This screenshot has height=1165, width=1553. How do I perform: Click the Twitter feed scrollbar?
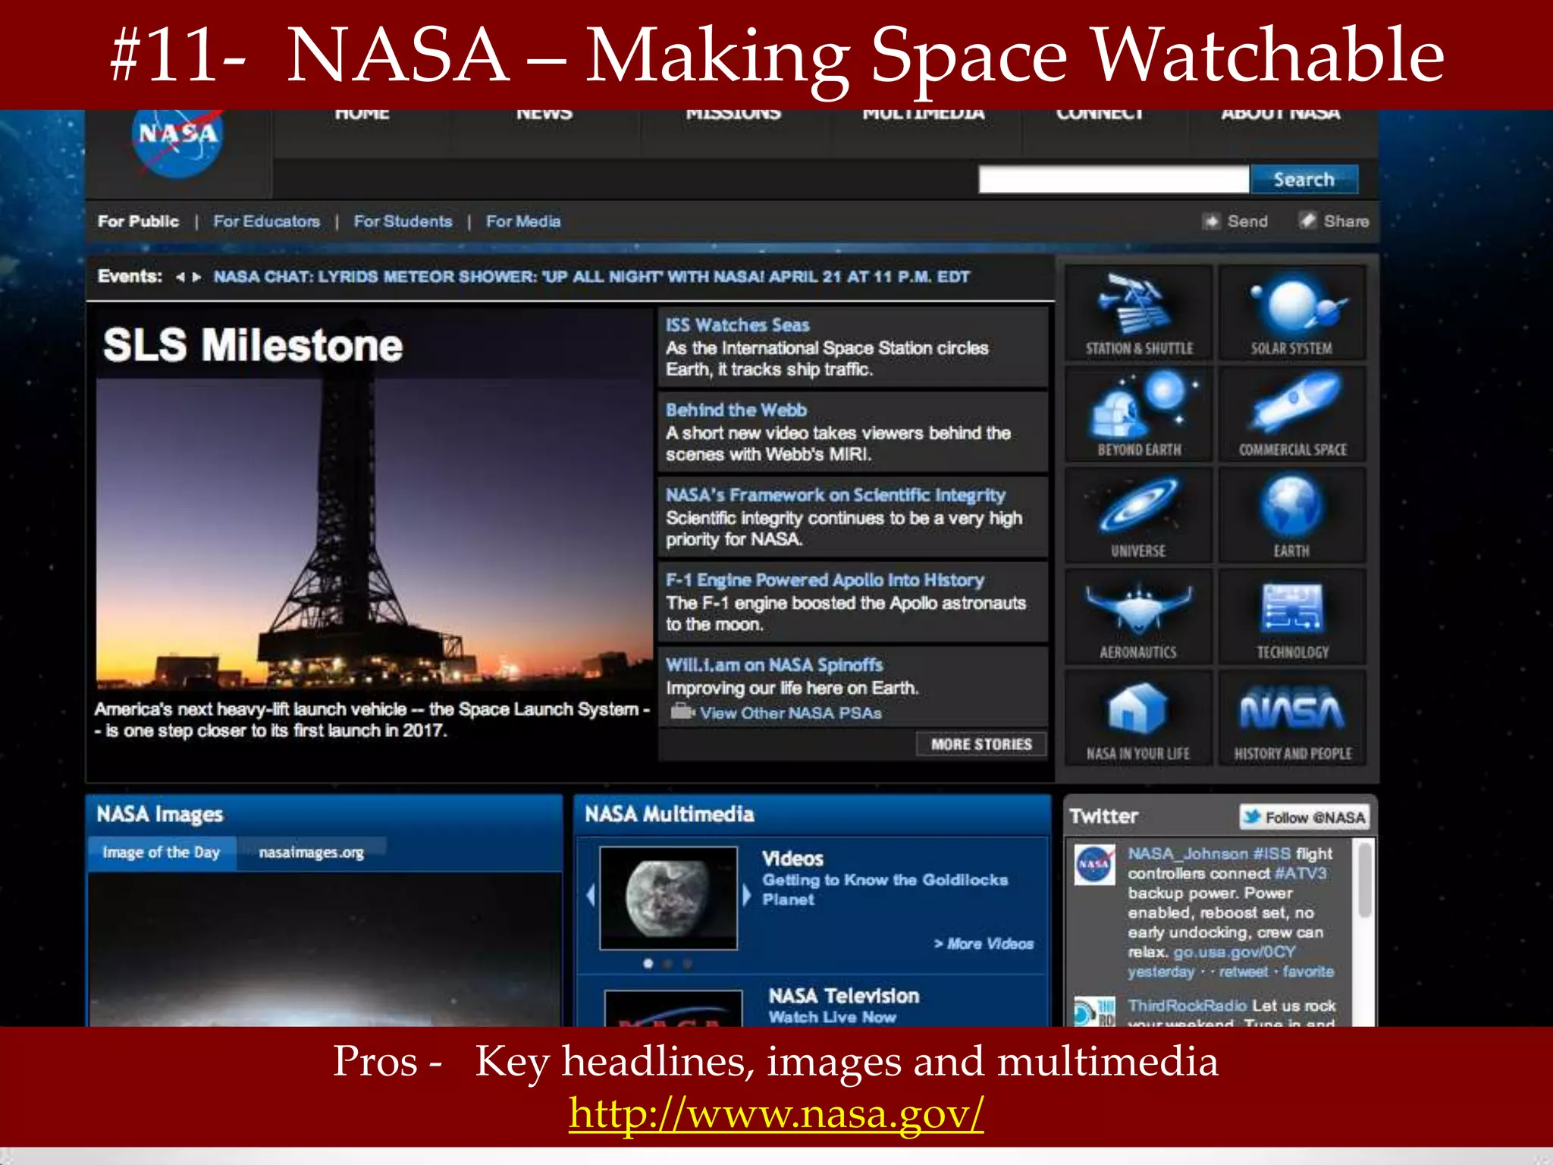[1364, 880]
